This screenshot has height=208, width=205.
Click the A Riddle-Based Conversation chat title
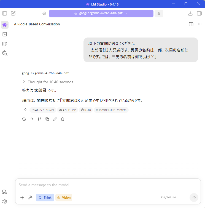[x=37, y=24]
